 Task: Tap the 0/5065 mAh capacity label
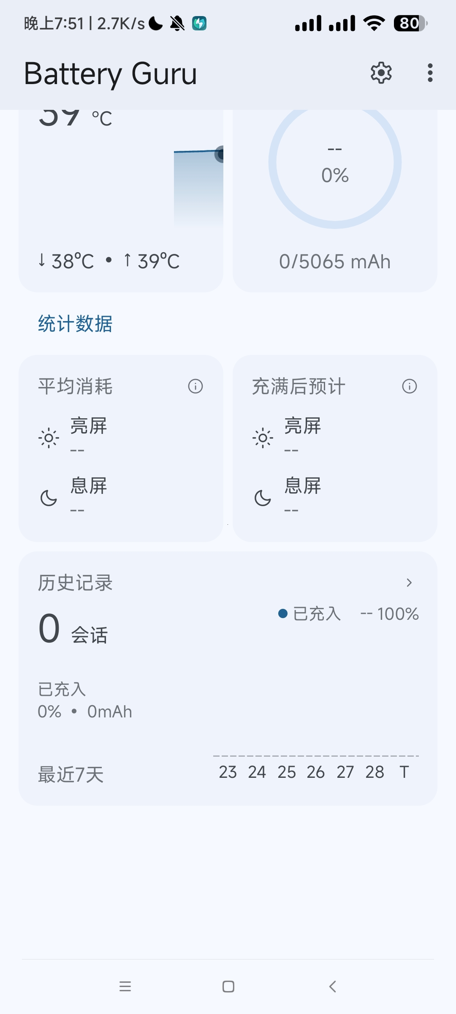click(x=335, y=262)
